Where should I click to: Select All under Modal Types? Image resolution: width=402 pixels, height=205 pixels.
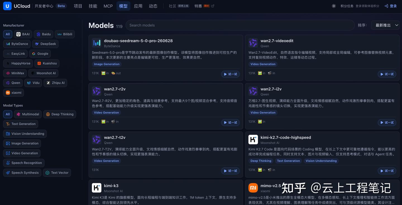tap(8, 114)
